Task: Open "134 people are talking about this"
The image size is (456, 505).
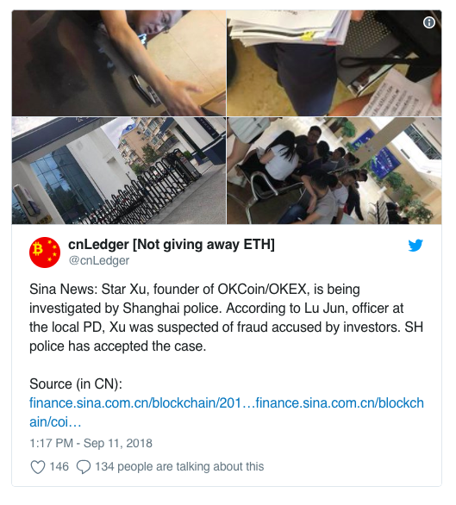Action: [179, 467]
